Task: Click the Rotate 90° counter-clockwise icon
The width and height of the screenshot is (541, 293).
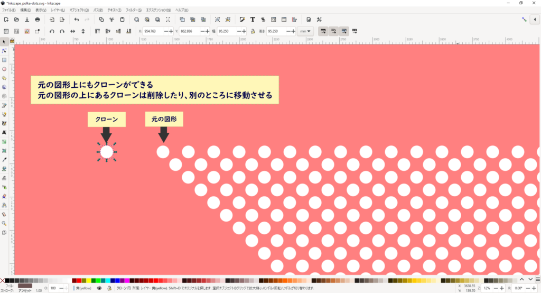Action: (x=52, y=31)
